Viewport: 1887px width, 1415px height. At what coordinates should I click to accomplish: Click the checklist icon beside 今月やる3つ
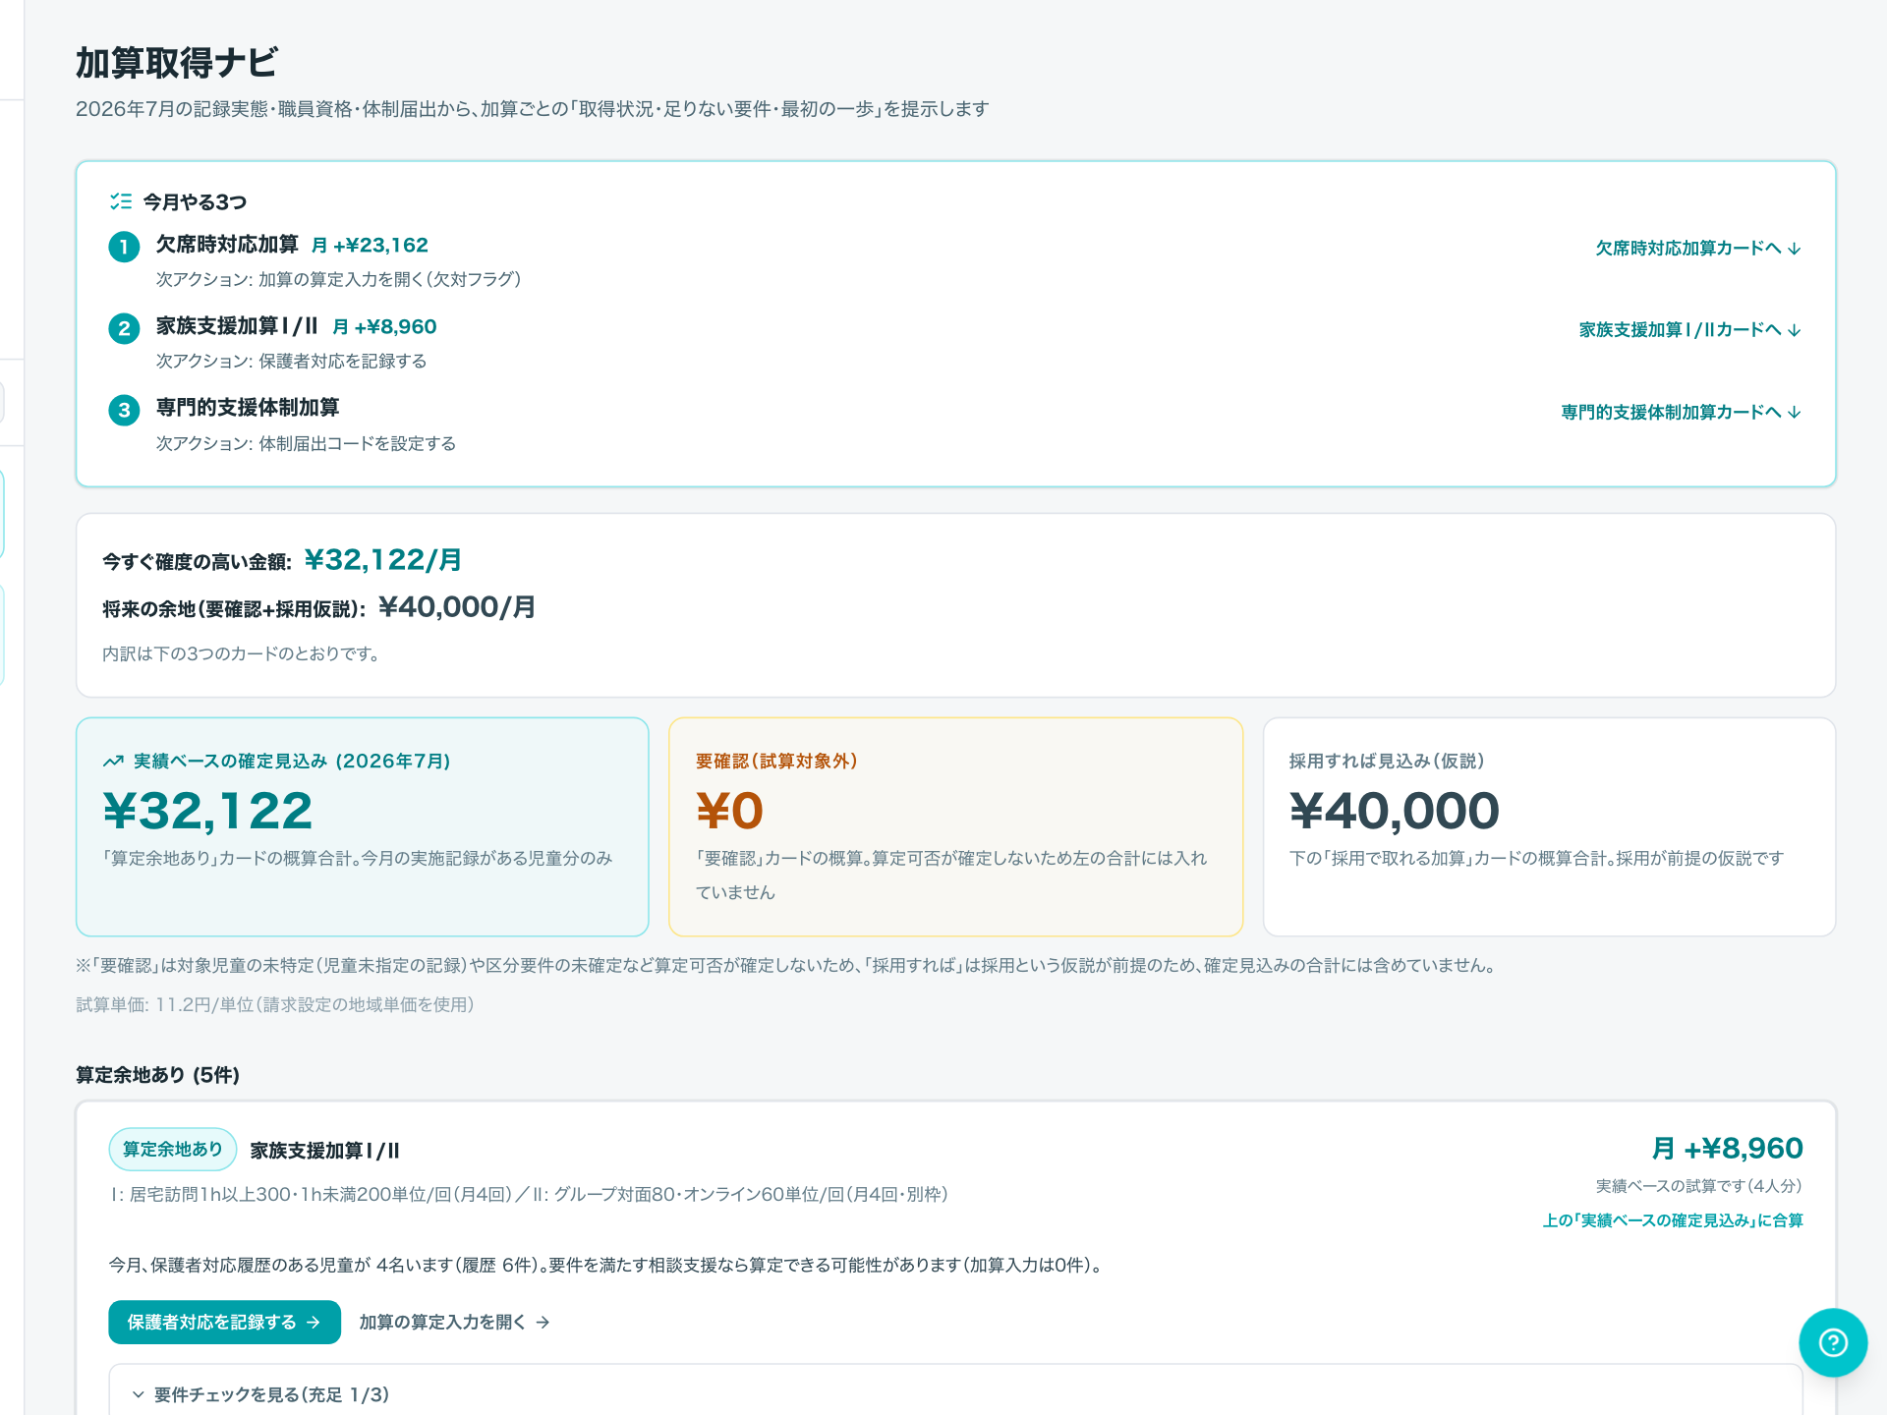pos(121,201)
